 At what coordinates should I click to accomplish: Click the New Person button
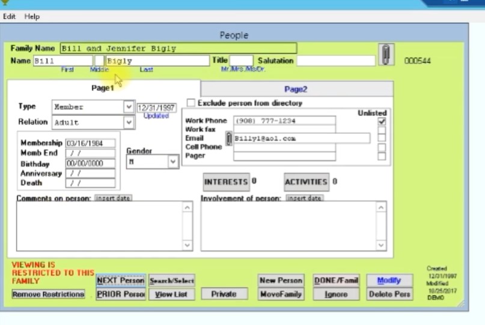(x=281, y=281)
